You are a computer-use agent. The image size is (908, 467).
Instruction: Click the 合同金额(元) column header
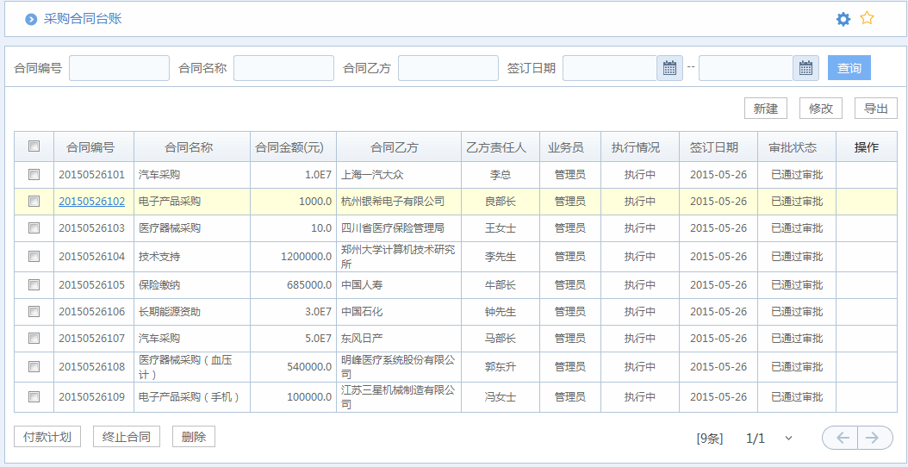289,147
